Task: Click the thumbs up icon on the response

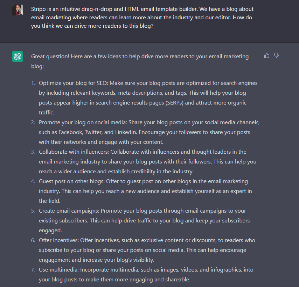Action: [x=266, y=55]
